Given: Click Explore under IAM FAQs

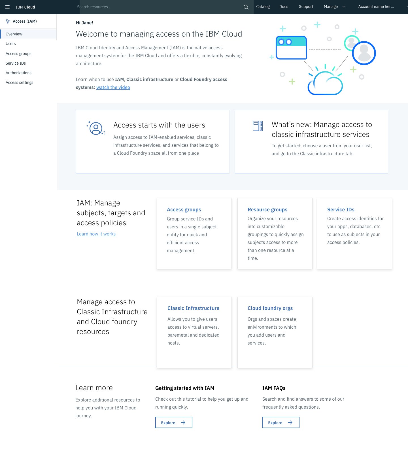Looking at the screenshot, I should (281, 422).
